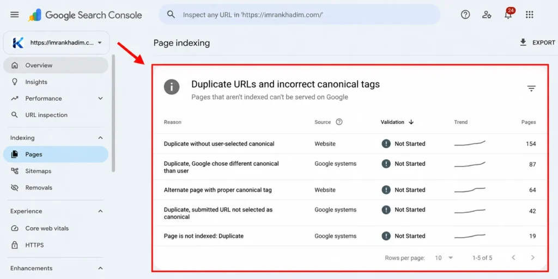Click the sidebar vertical scrollbar
Viewport: 558px width, 279px height.
[113, 113]
